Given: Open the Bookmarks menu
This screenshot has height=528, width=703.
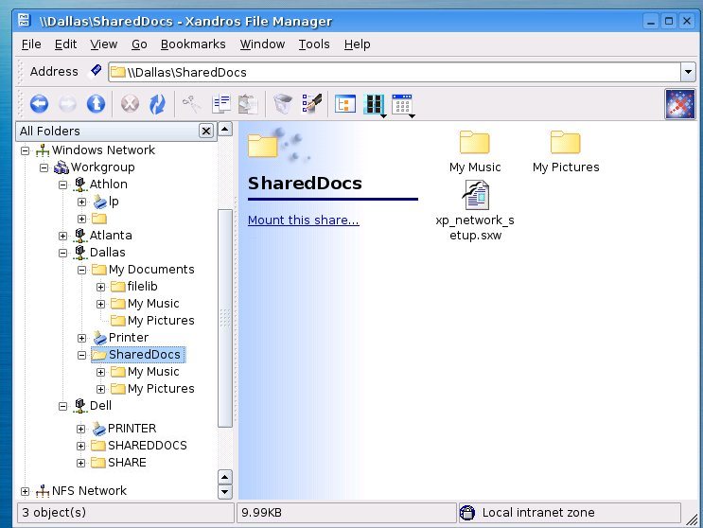Looking at the screenshot, I should coord(193,44).
